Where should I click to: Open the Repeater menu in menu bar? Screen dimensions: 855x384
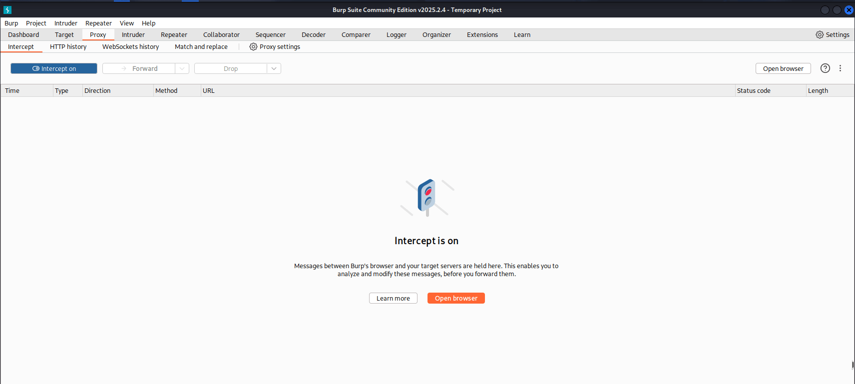(98, 23)
